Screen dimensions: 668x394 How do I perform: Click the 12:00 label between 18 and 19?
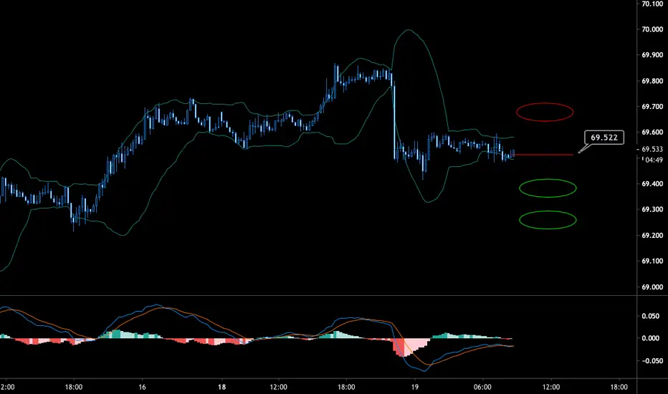[278, 387]
